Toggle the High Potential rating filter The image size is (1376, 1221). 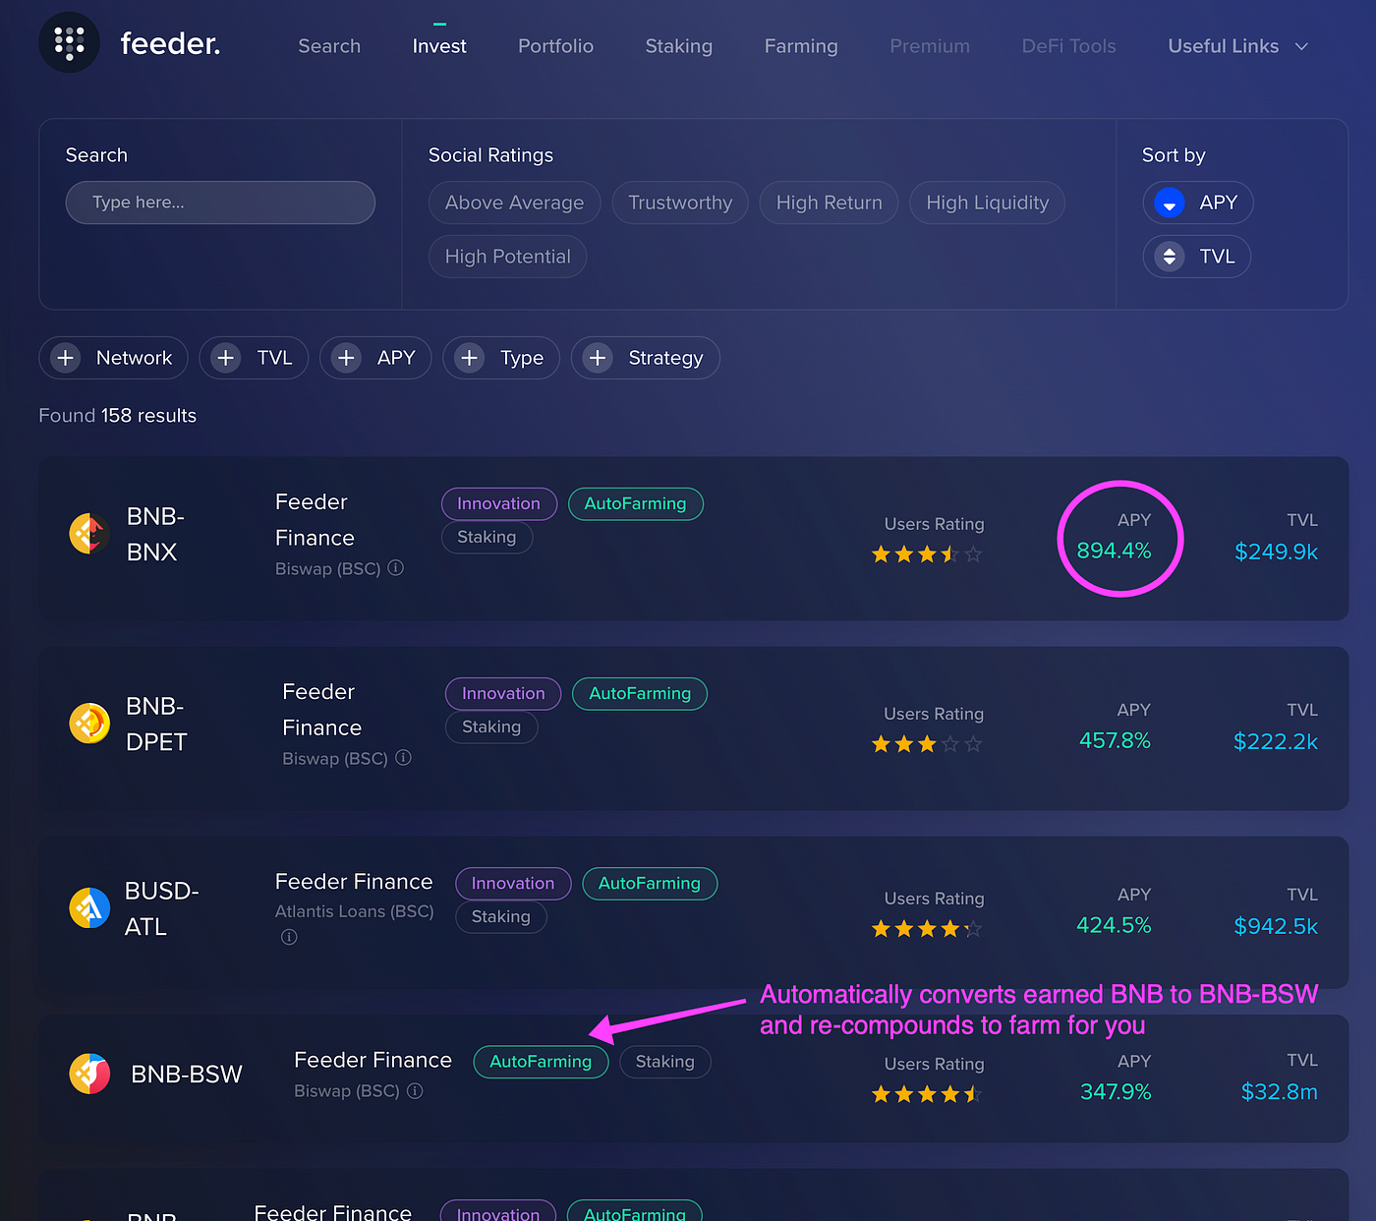(x=507, y=257)
